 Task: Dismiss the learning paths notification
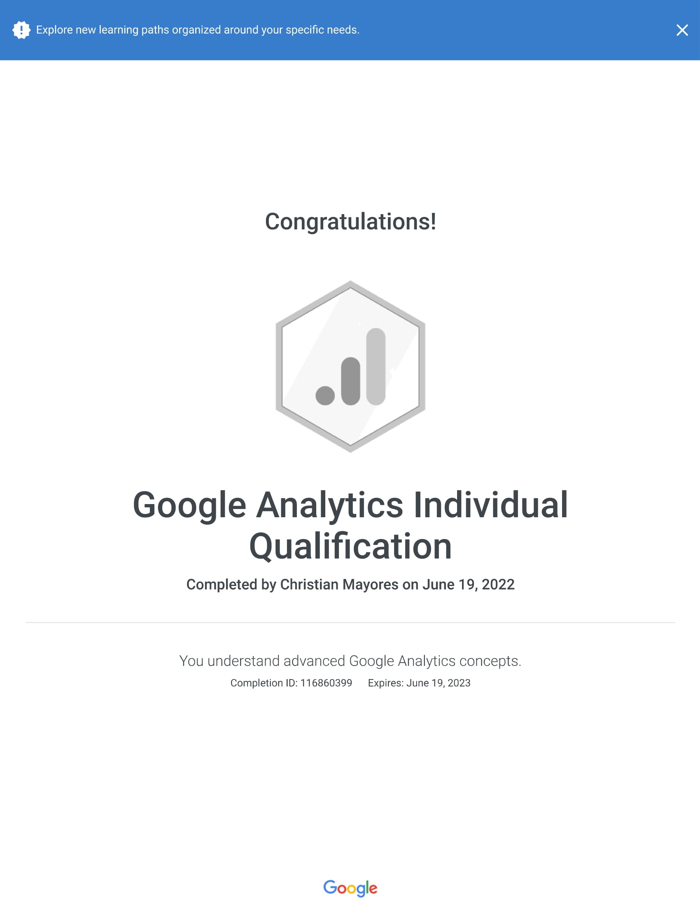tap(681, 30)
